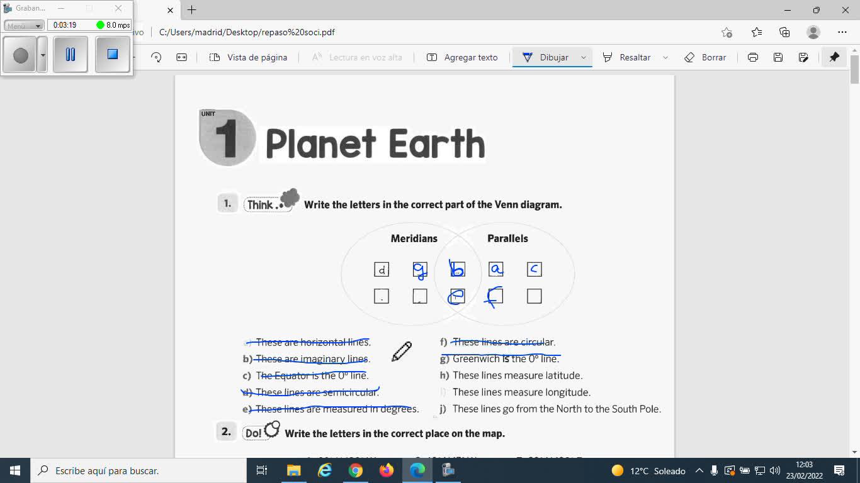
Task: Click the profile avatar icon
Action: click(x=813, y=32)
